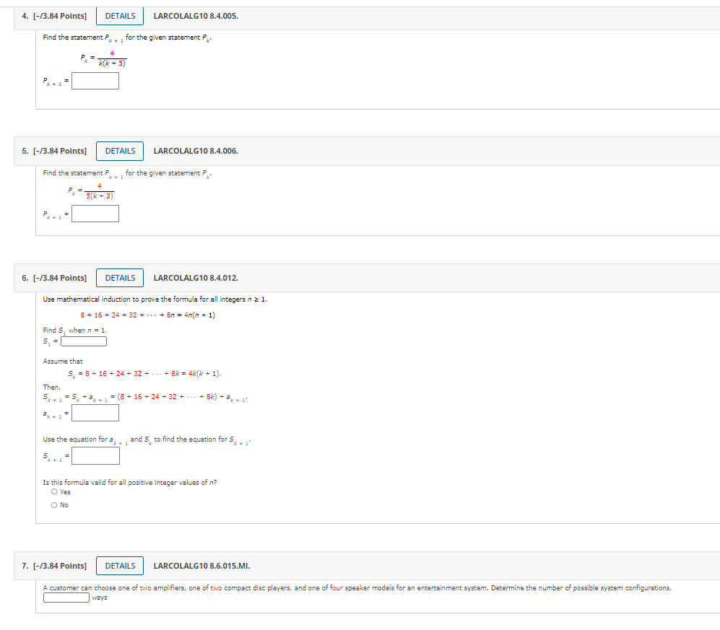
Task: Click the answer box for P_k+1 in question 4
Action: point(97,80)
